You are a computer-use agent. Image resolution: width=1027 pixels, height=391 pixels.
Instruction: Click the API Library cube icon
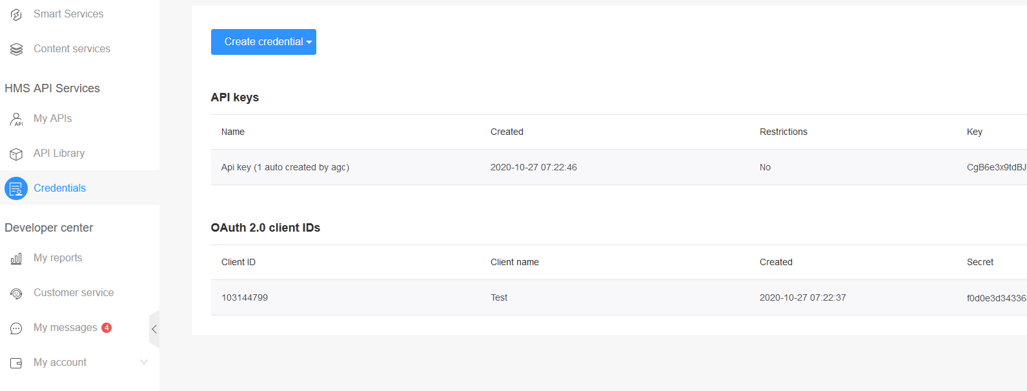16,154
